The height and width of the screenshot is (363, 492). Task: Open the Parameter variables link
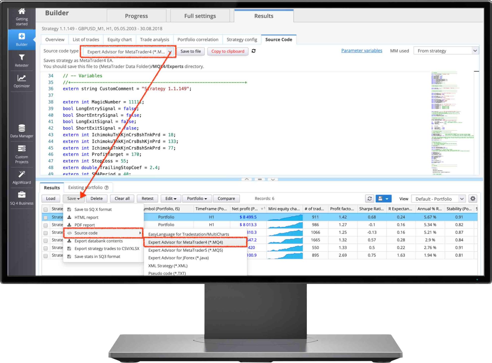tap(361, 50)
